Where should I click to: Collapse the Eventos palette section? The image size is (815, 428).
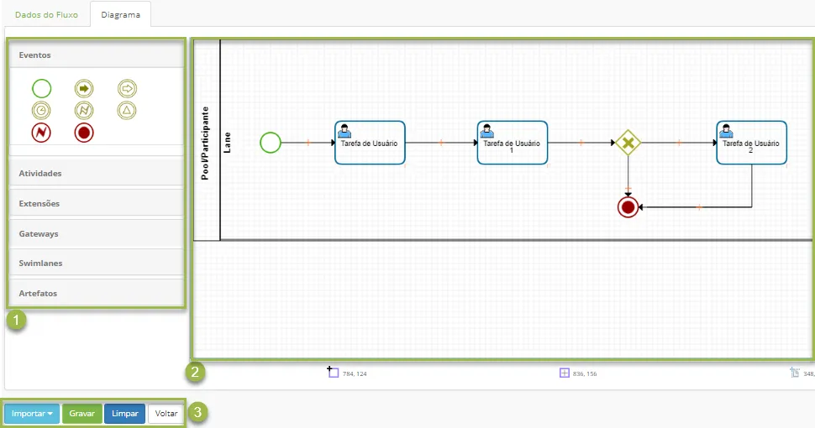click(96, 55)
